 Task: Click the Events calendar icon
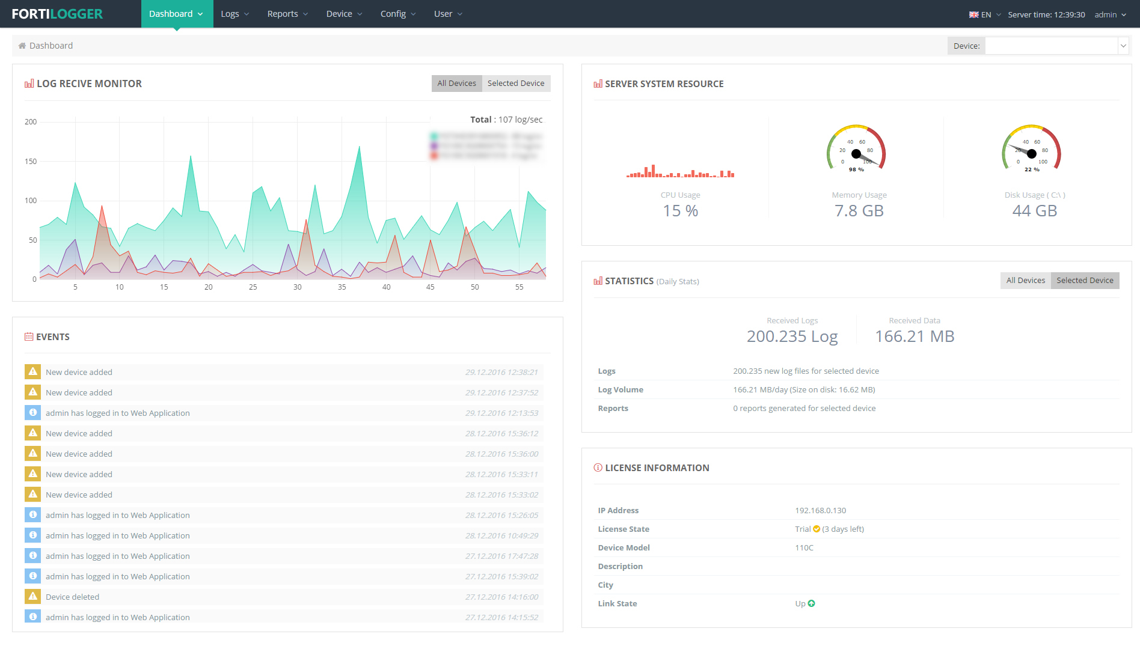pyautogui.click(x=29, y=337)
